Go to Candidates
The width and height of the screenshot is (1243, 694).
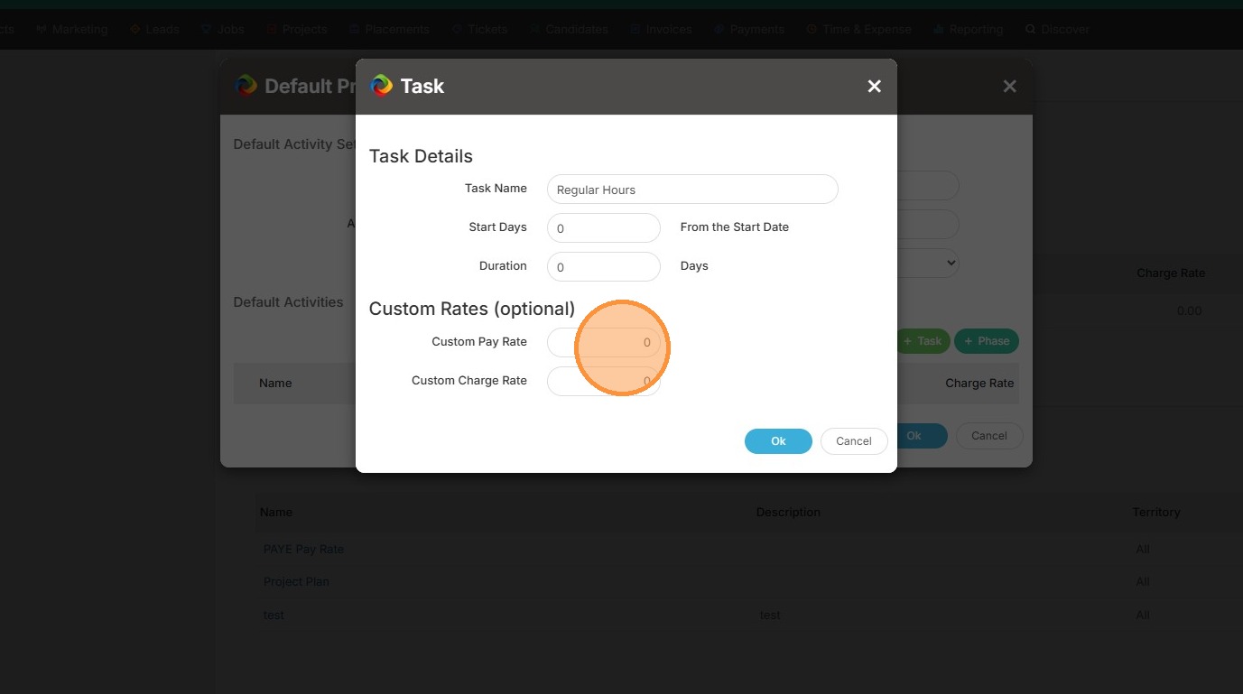pos(569,29)
